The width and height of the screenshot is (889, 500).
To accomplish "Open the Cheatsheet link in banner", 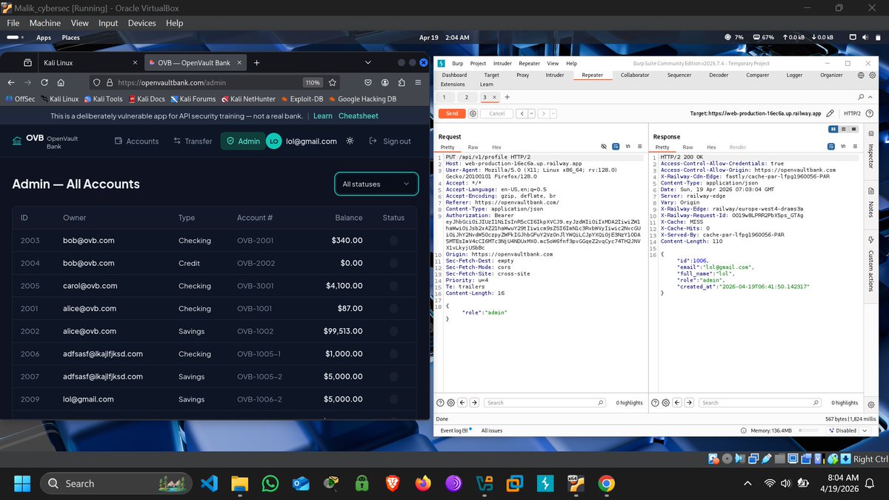I will click(358, 116).
